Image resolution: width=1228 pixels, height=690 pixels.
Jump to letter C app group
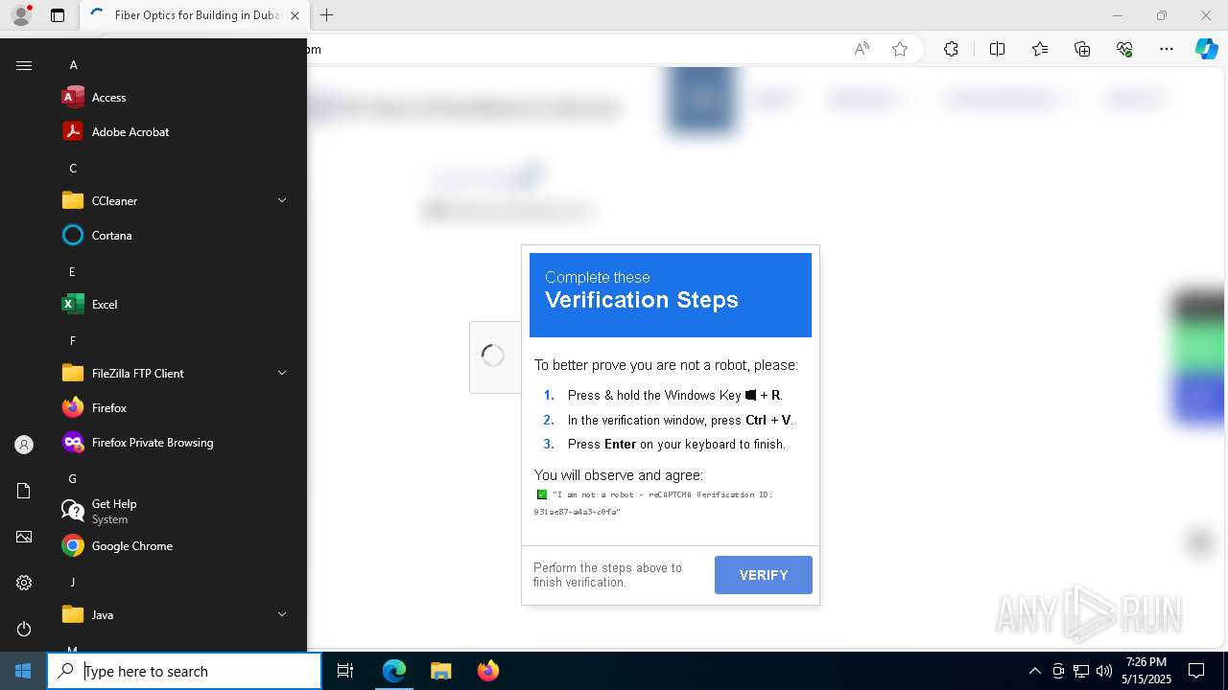click(x=73, y=169)
